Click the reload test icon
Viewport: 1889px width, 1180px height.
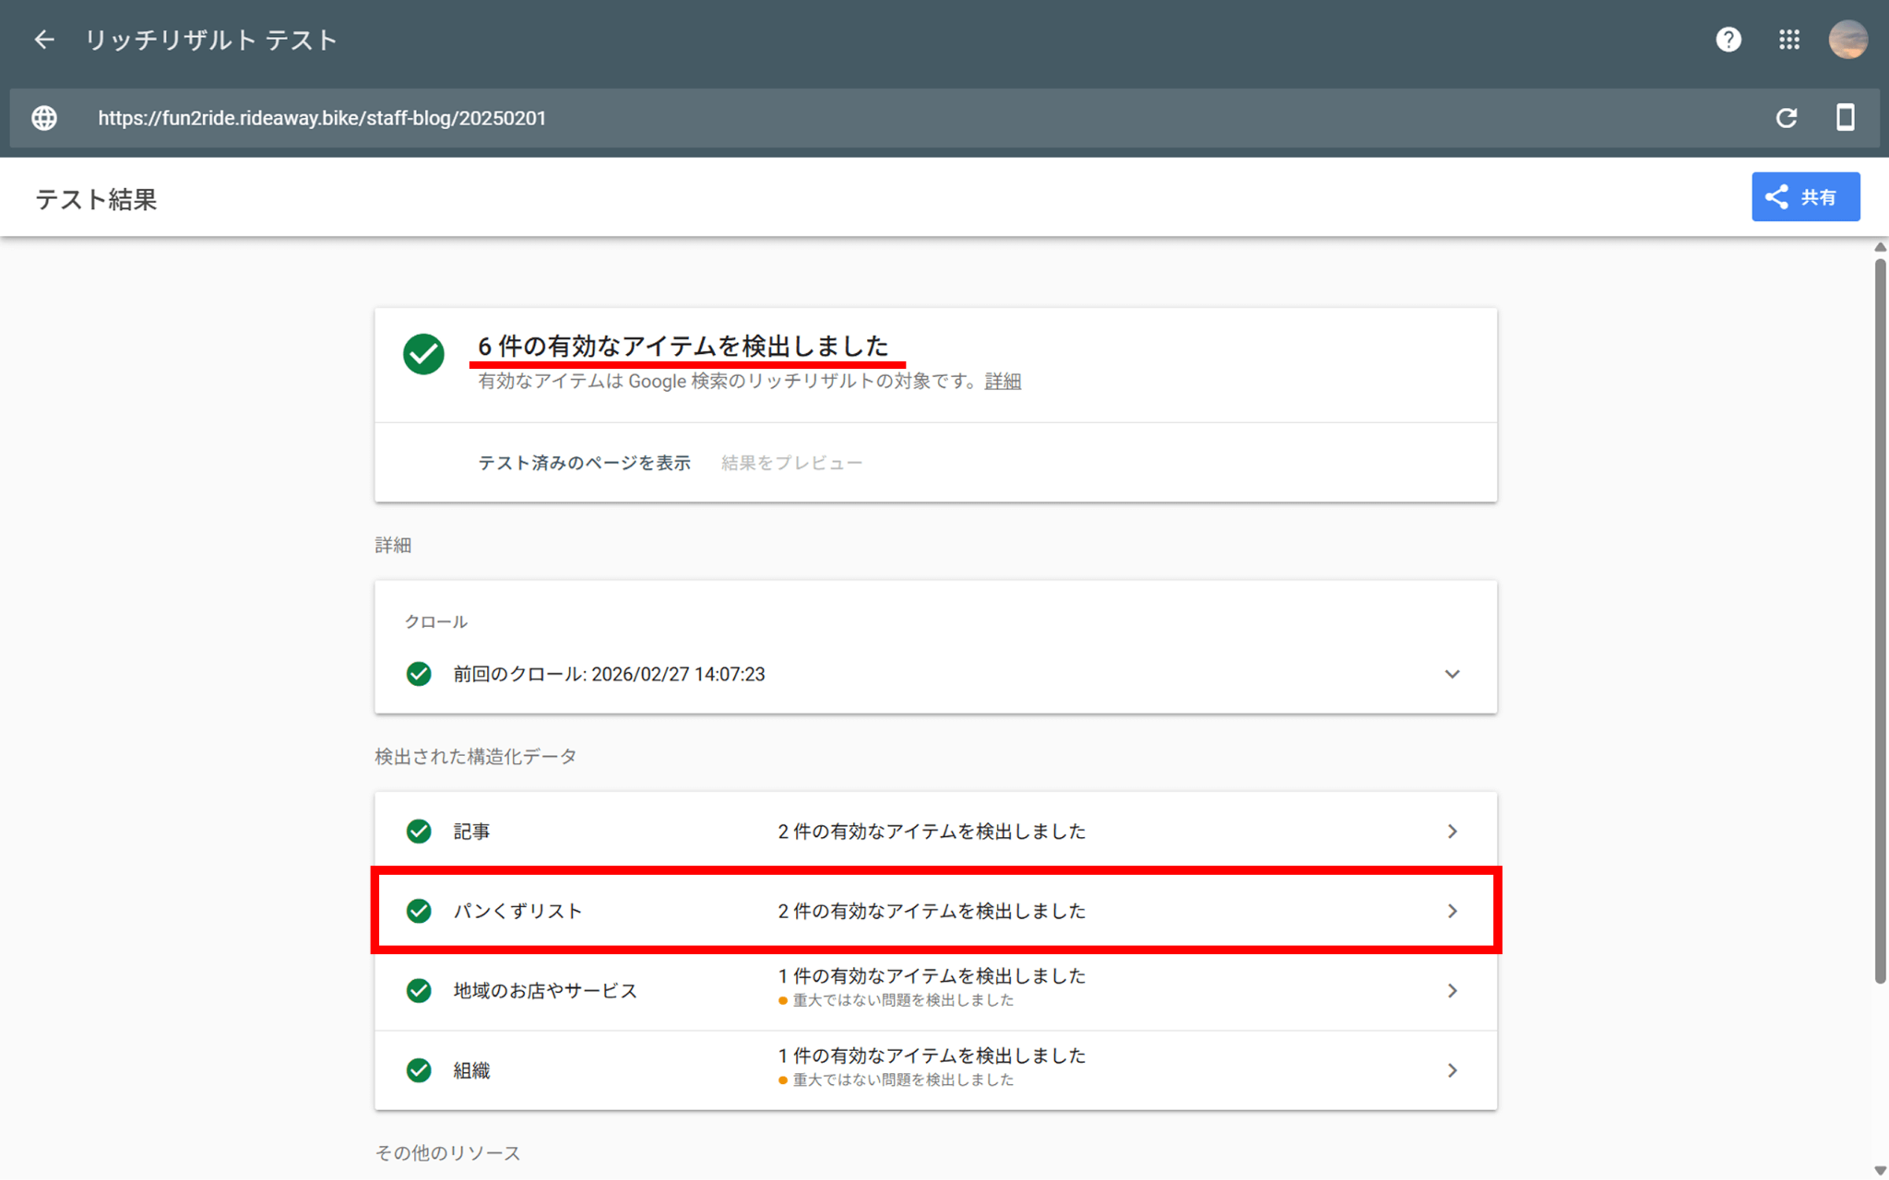tap(1786, 118)
